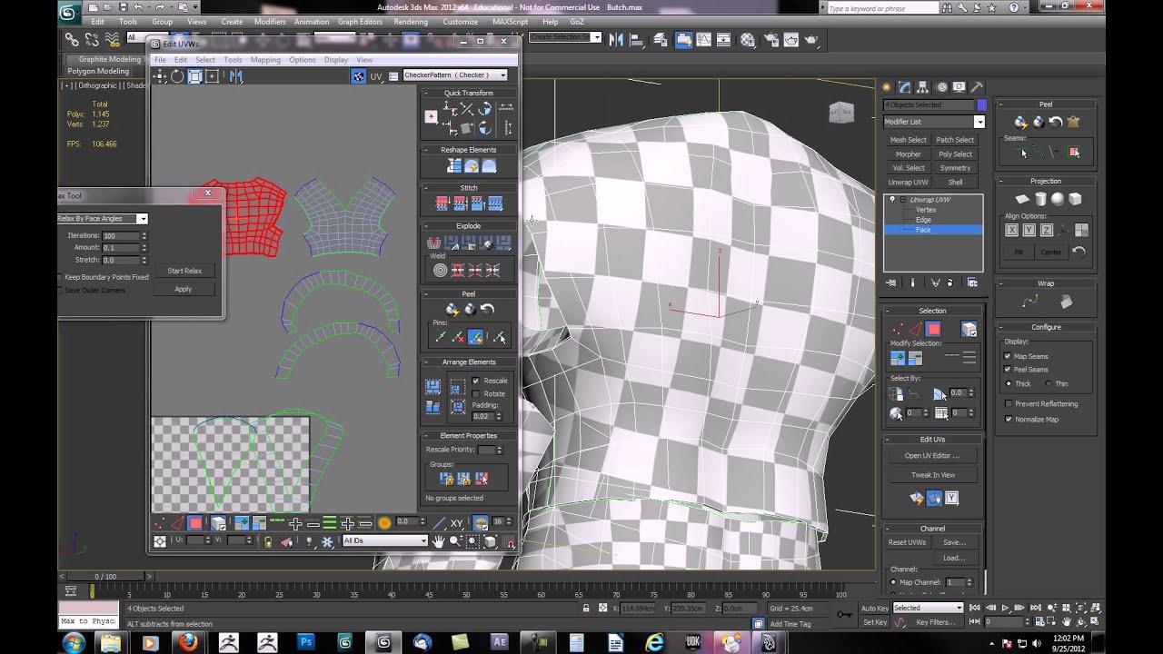1163x654 pixels.
Task: Click the Stitch To Target icon
Action: [x=442, y=203]
